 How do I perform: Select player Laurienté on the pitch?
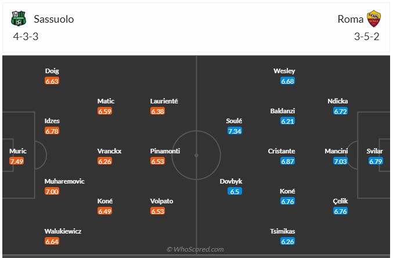pyautogui.click(x=164, y=101)
